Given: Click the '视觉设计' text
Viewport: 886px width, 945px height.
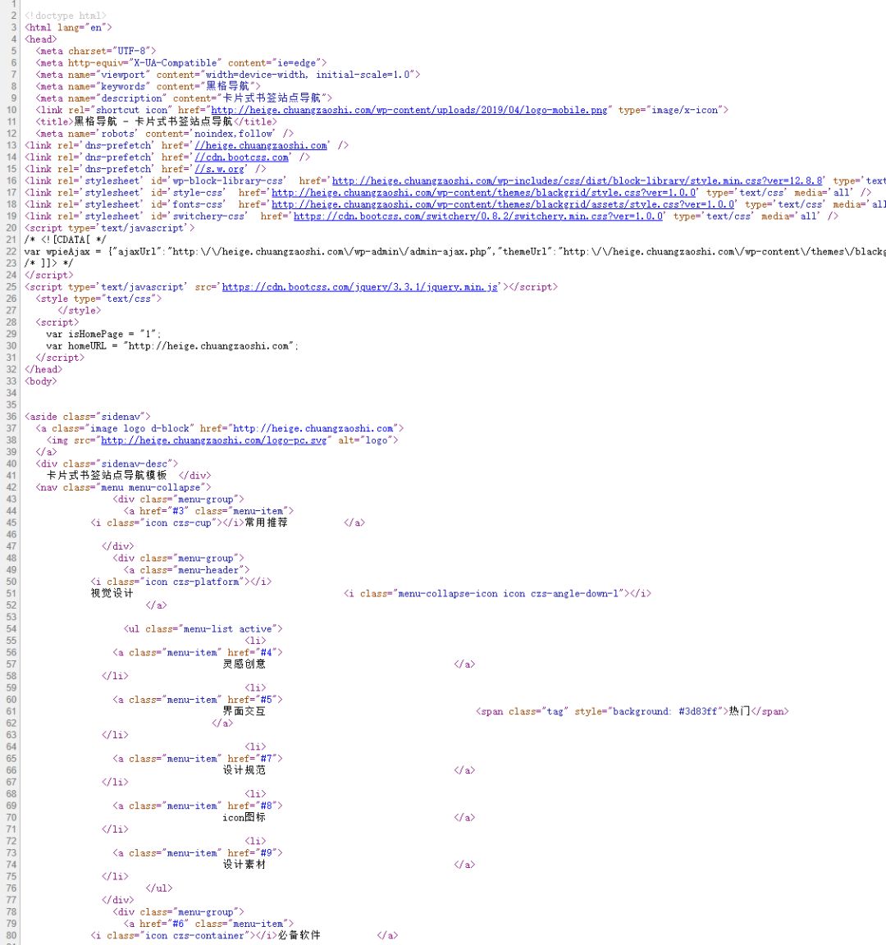Looking at the screenshot, I should (112, 594).
